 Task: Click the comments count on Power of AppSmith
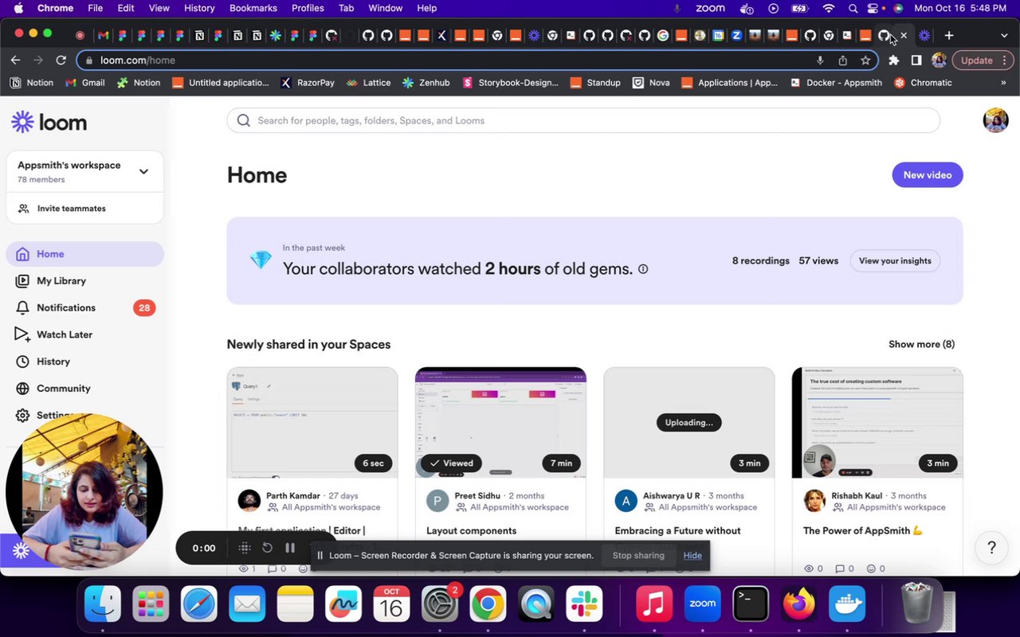click(844, 569)
